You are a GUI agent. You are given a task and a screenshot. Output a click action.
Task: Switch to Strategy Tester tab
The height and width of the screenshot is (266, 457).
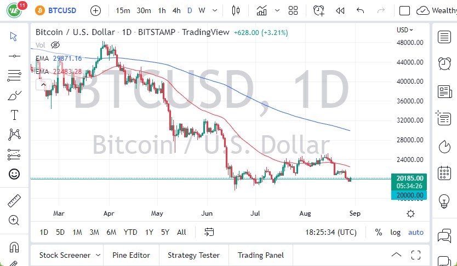tap(193, 255)
